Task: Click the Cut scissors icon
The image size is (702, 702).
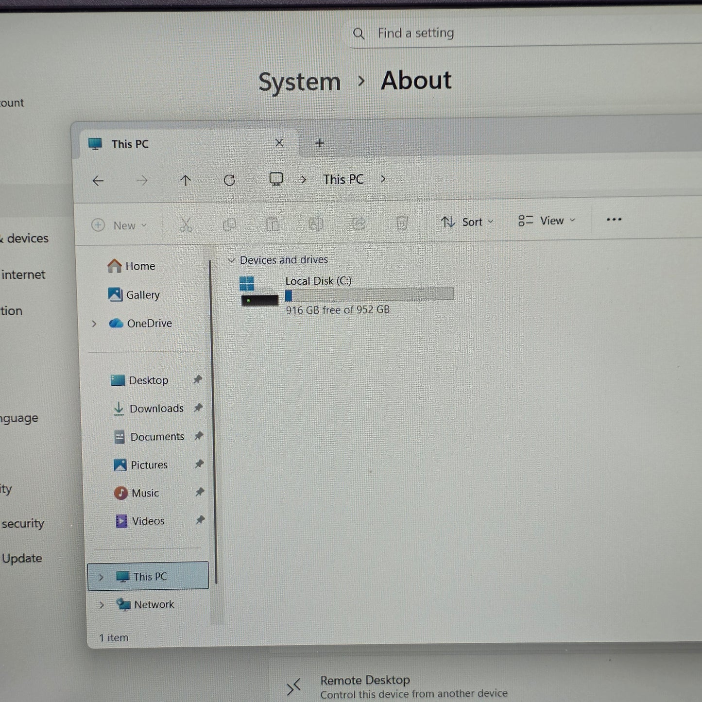Action: [x=186, y=224]
